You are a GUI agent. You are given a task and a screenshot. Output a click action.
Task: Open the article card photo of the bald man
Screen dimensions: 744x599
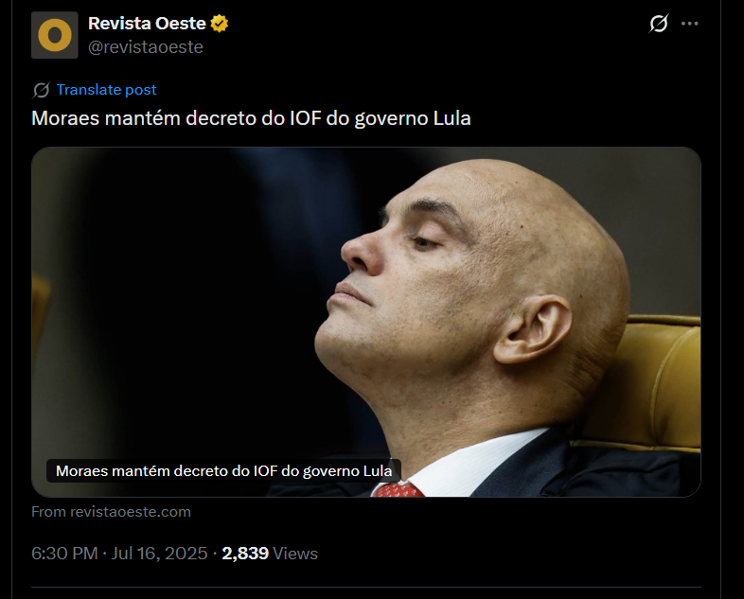pyautogui.click(x=365, y=322)
